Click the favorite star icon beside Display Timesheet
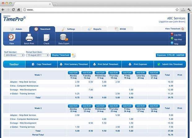 point(74,55)
